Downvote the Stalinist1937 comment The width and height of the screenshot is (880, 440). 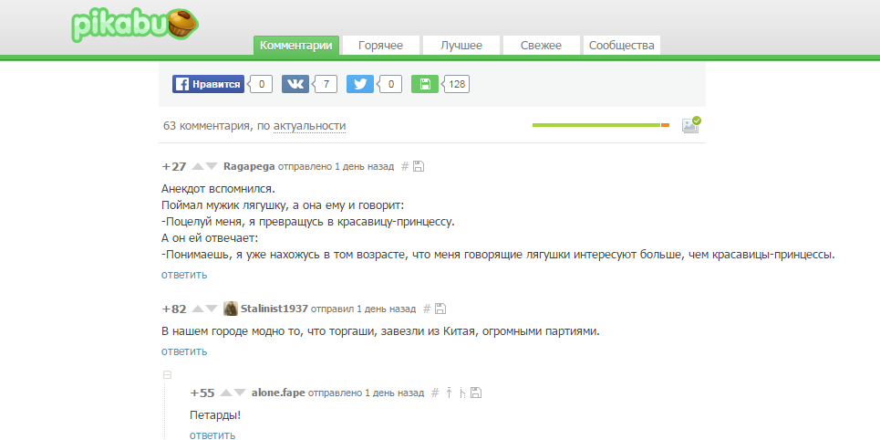tap(212, 309)
